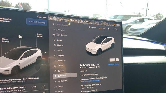
Task: Tap the charge port lightning bolt icon
Action: coord(45,52)
